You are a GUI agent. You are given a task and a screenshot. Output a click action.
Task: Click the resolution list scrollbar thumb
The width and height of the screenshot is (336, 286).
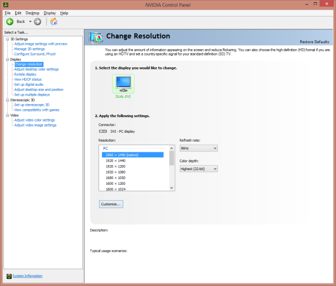click(172, 158)
